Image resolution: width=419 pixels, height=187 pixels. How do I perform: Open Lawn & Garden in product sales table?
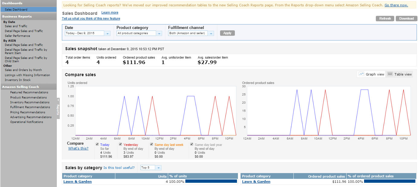tap(256, 182)
